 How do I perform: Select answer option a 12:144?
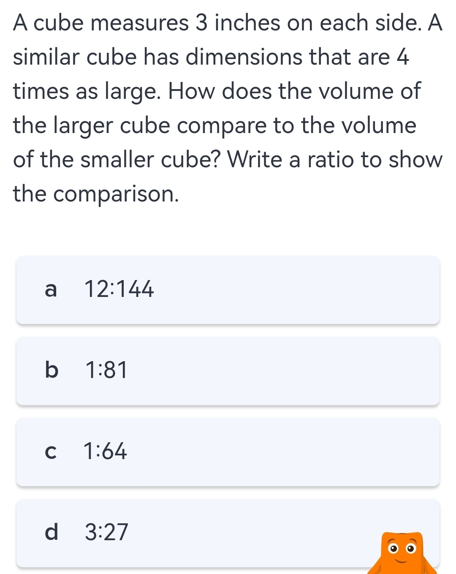click(x=228, y=289)
